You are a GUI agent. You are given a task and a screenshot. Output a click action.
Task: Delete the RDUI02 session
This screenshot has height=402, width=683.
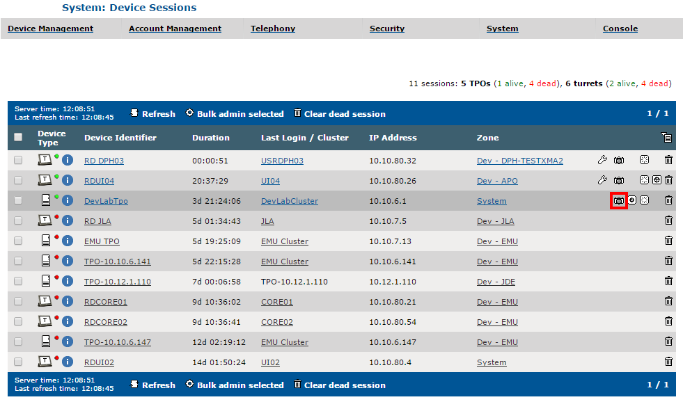click(x=668, y=362)
